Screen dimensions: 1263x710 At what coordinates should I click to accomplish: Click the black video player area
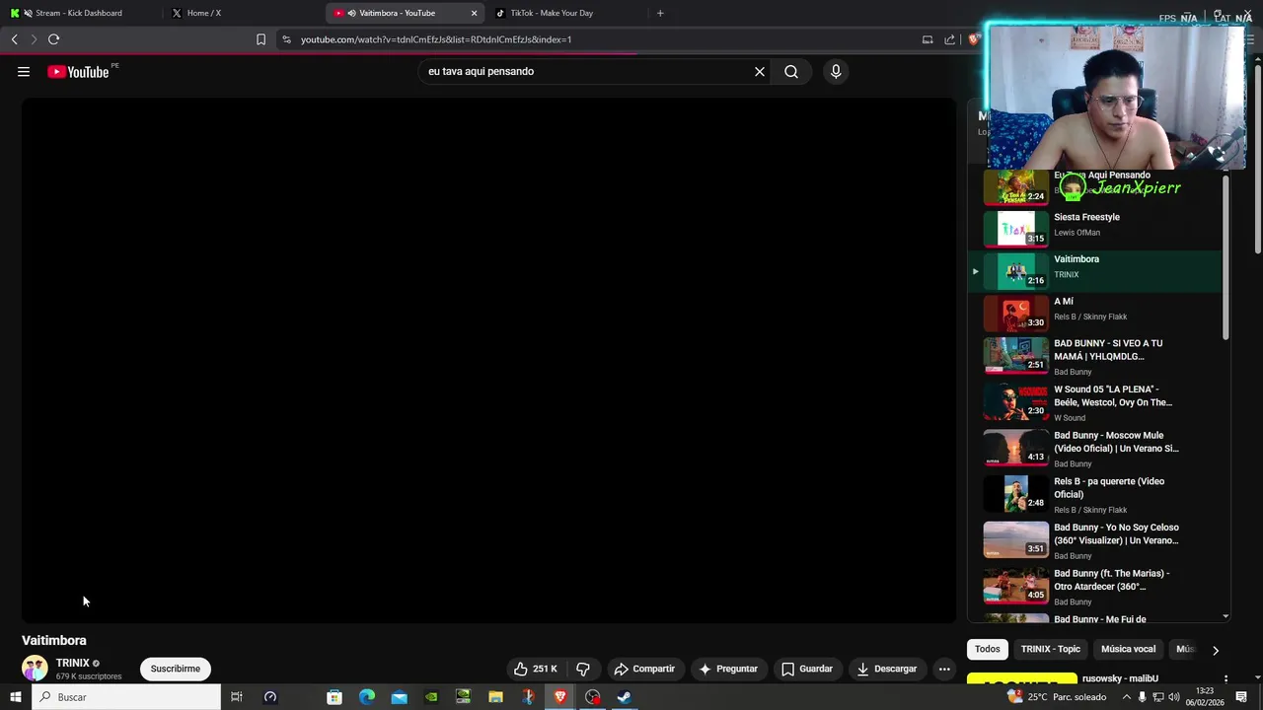coord(488,360)
